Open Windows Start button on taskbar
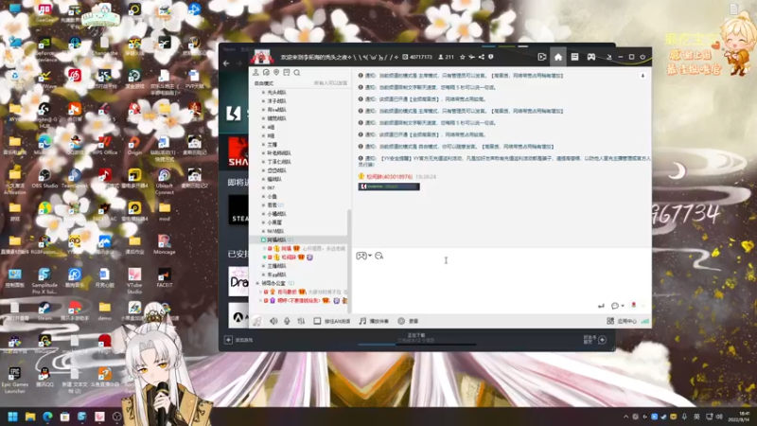Screen dimensions: 757x426 coord(13,417)
